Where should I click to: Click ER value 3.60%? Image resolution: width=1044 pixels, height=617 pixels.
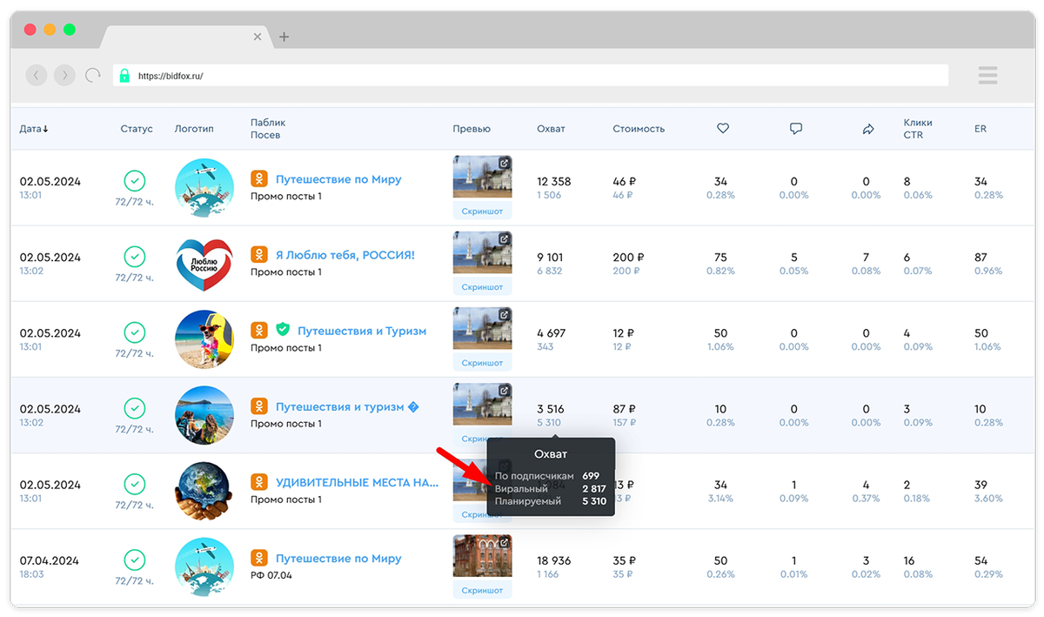[x=988, y=499]
